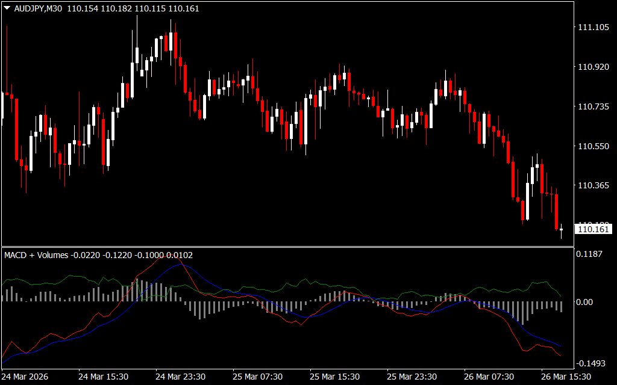Click the 110.550 level on price axis
Image resolution: width=617 pixels, height=385 pixels.
pos(593,146)
